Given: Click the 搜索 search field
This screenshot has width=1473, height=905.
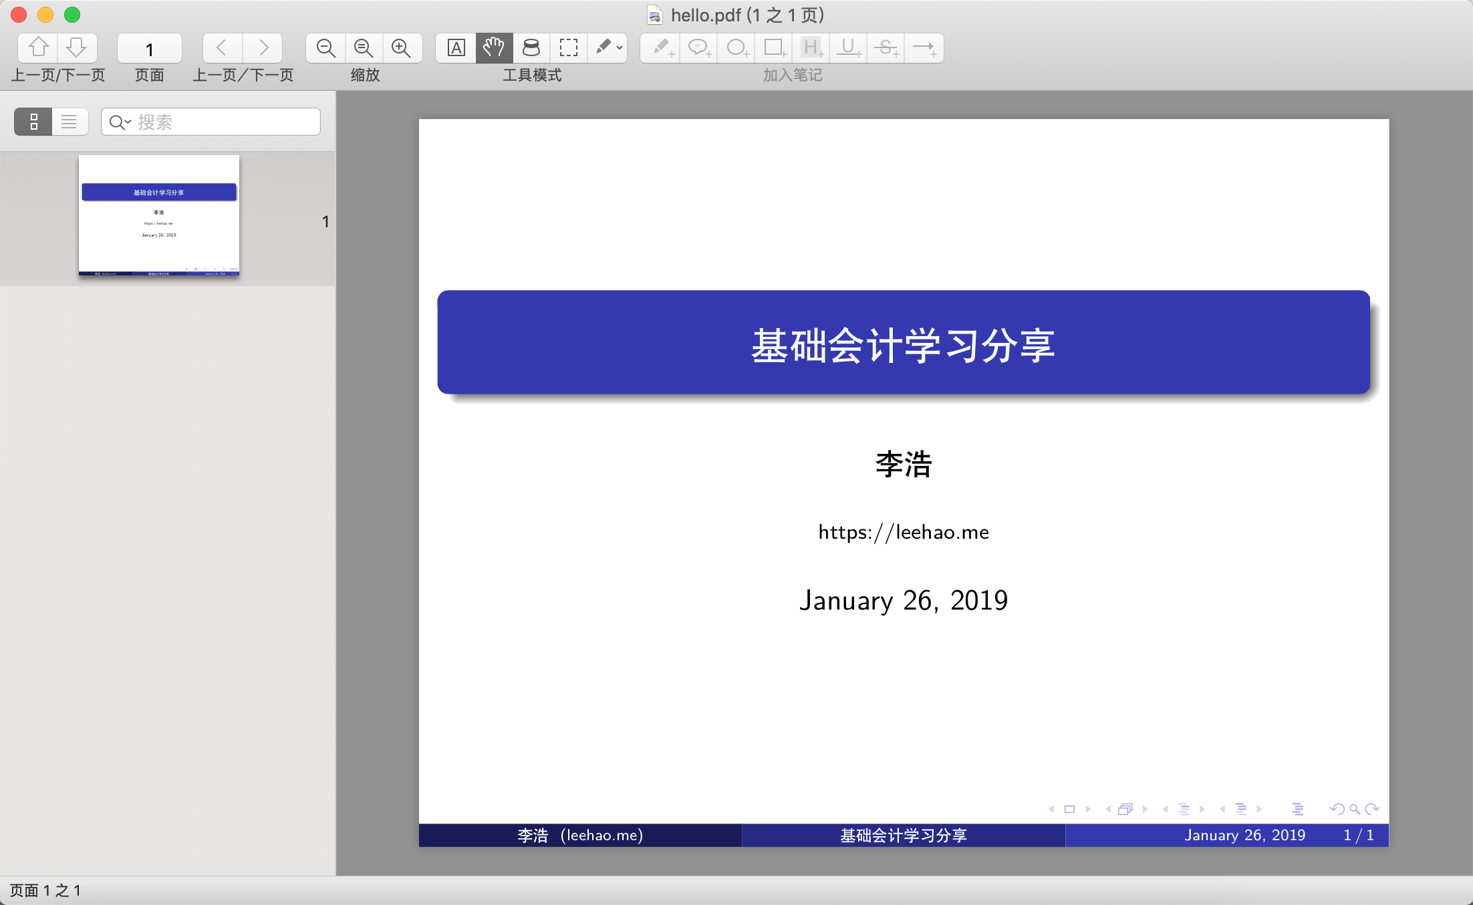Looking at the screenshot, I should pos(211,122).
